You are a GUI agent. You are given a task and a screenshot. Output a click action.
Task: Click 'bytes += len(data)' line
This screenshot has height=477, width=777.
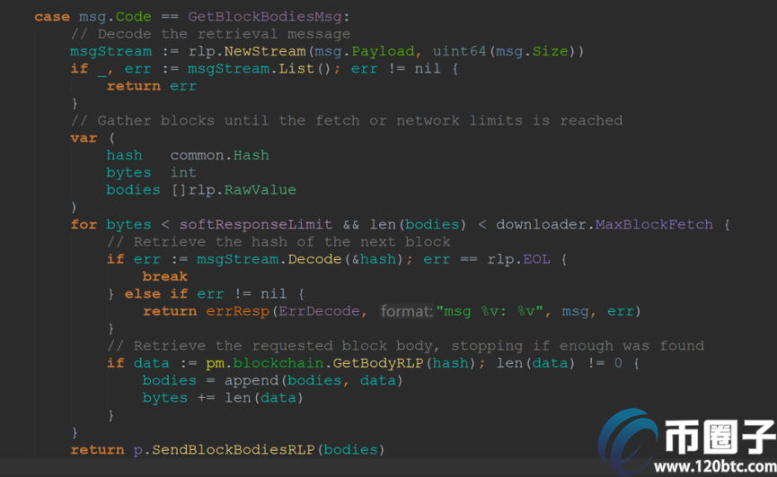(223, 398)
